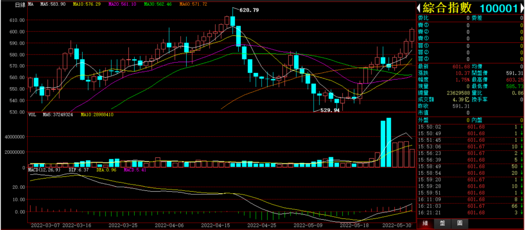Click the 賣③ order row
The width and height of the screenshot is (525, 230).
coord(470,25)
